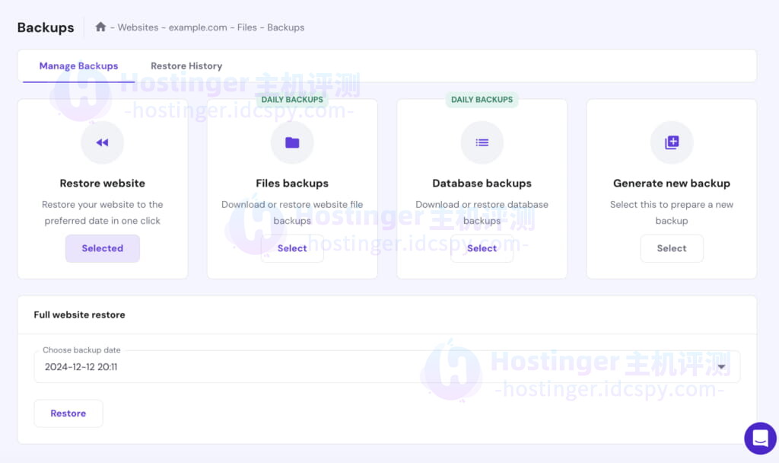Expand the backup date dropdown arrow

pyautogui.click(x=722, y=367)
